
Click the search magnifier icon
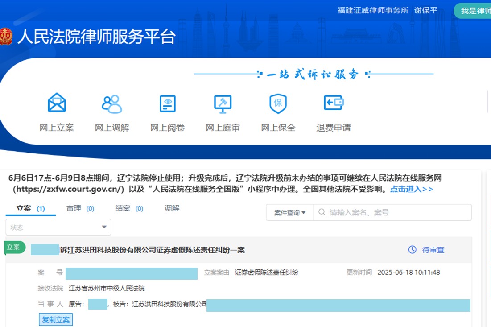(322, 212)
